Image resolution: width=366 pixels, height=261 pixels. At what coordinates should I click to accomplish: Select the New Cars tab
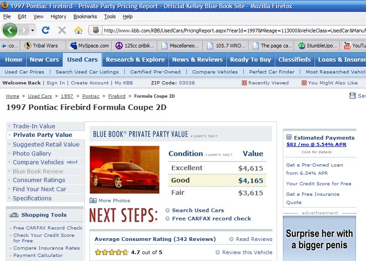(x=44, y=59)
